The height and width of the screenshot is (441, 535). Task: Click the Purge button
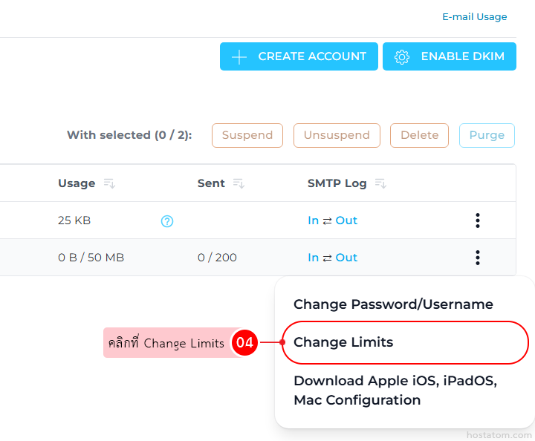487,135
